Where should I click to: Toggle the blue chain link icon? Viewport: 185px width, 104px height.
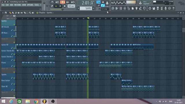[x=103, y=5]
